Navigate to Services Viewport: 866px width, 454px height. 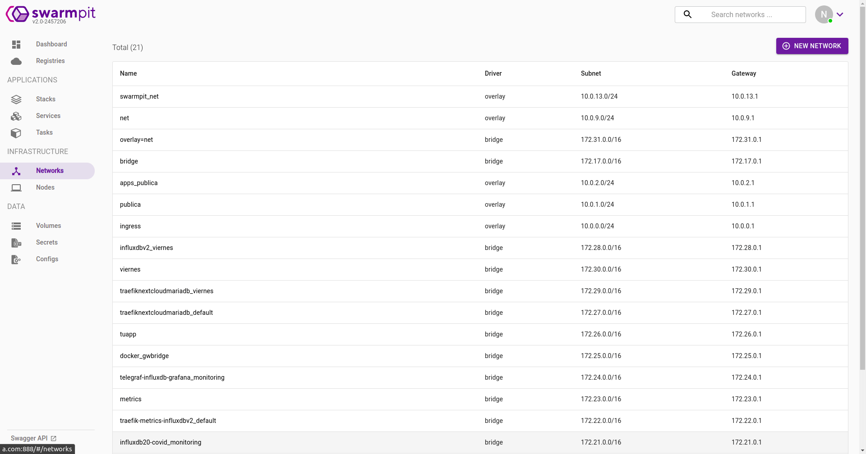coord(47,116)
